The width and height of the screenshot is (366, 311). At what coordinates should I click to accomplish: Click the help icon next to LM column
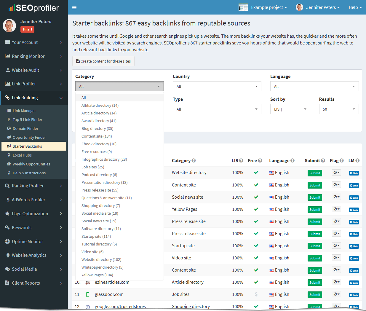pos(357,160)
